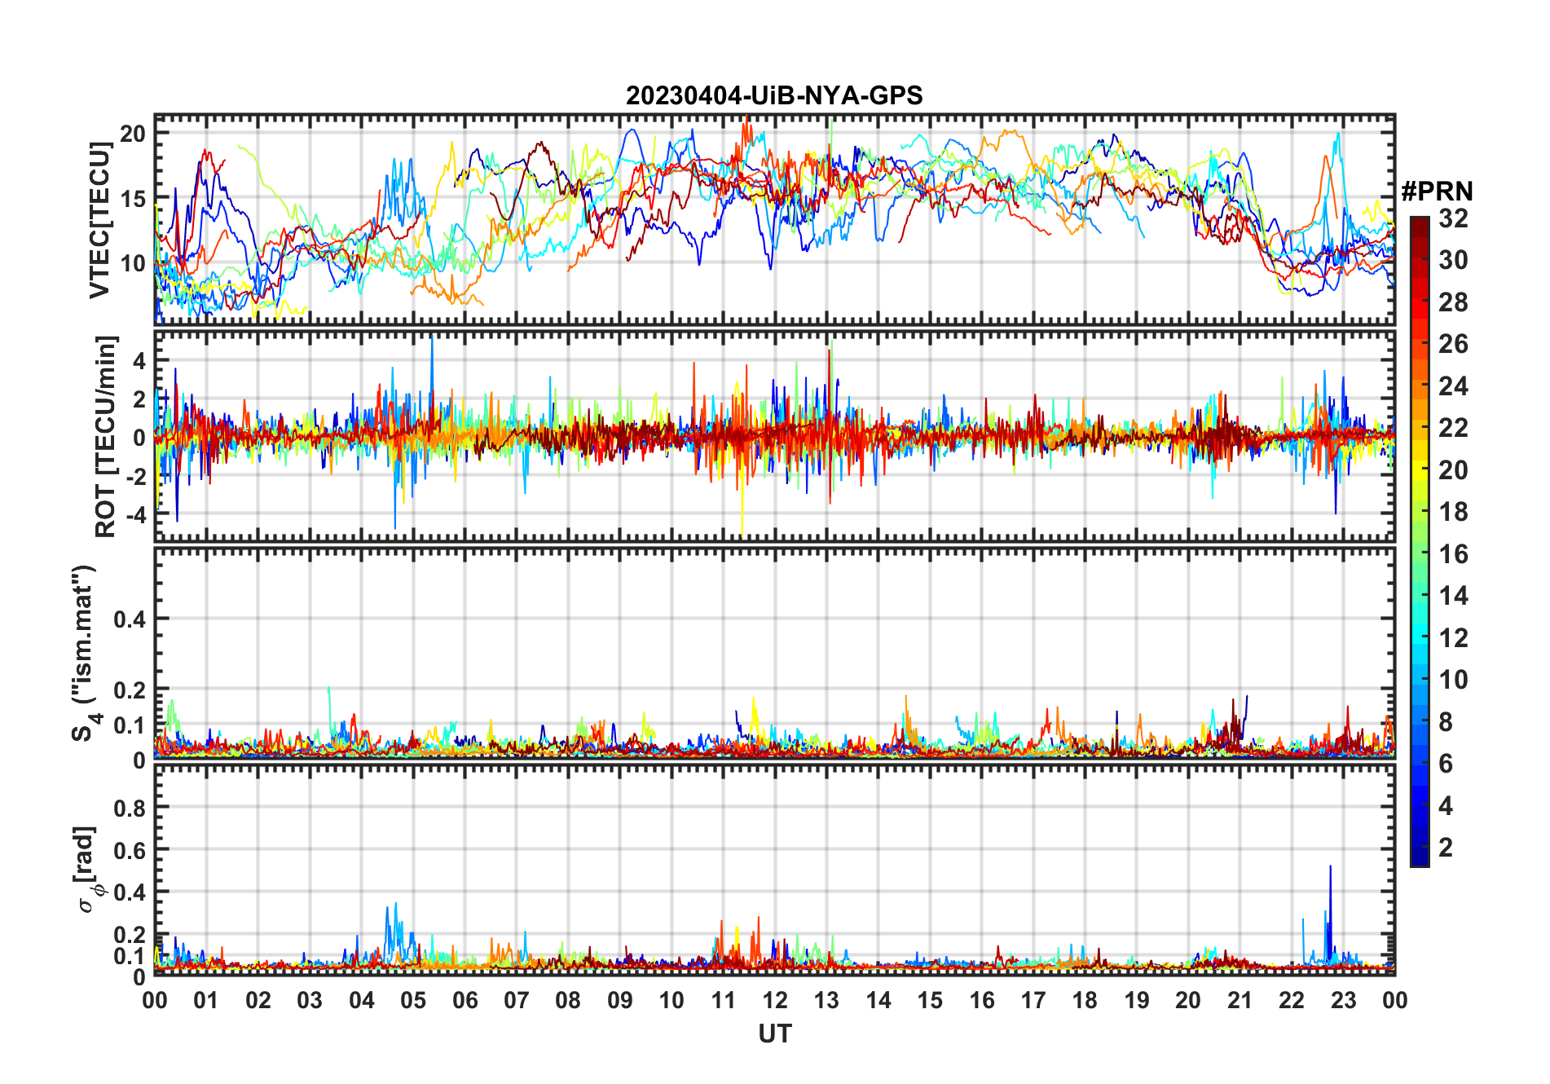This screenshot has height=1084, width=1550.
Task: Pick the "4" tick on the PRN colorbar
Action: pos(1446,806)
